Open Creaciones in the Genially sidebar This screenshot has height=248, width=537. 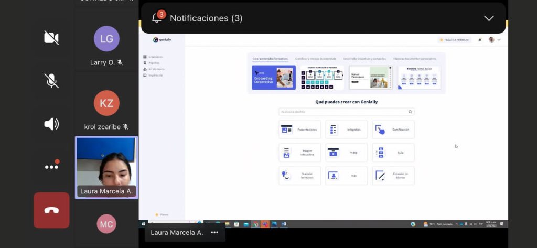pos(155,57)
